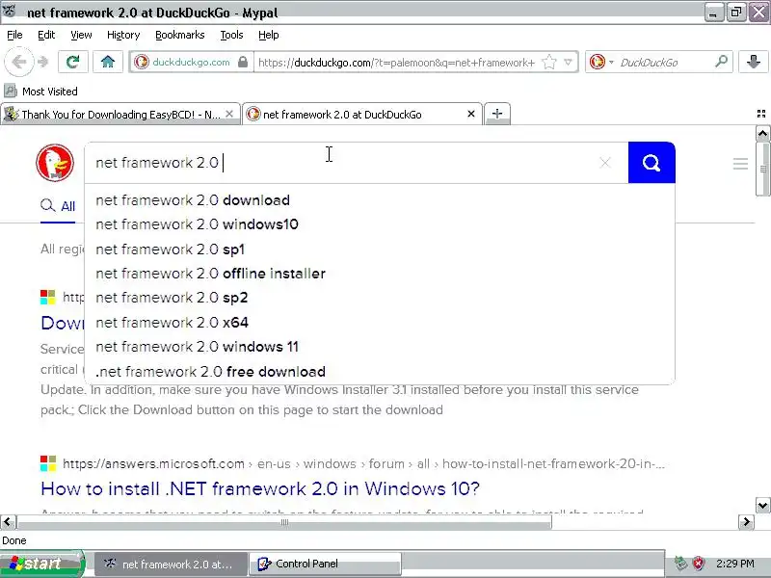Open the address bar history dropdown arrow
The image size is (771, 578).
click(x=568, y=63)
